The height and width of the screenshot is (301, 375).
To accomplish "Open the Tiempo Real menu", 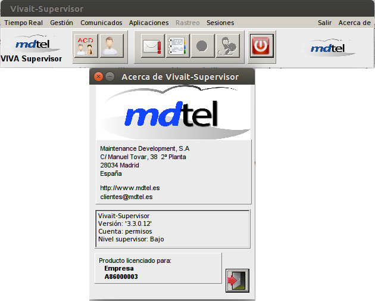I will click(x=23, y=23).
